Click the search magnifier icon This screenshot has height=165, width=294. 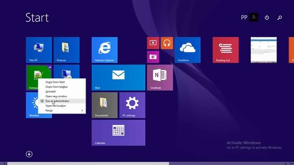pyautogui.click(x=280, y=17)
